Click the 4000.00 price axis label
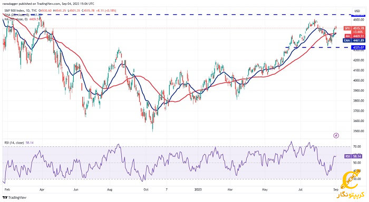 point(358,80)
